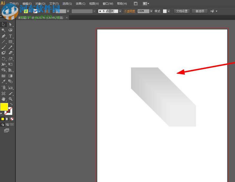Image resolution: width=235 pixels, height=182 pixels.
Task: Open the 窗口(W) menu
Action: (x=108, y=4)
